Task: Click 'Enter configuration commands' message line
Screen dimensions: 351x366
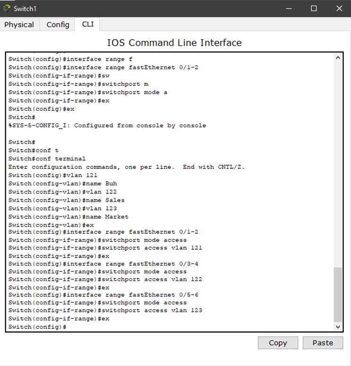Action: (x=127, y=167)
